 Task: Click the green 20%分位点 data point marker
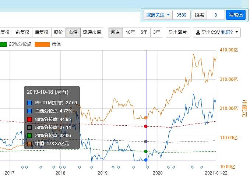tap(146, 151)
